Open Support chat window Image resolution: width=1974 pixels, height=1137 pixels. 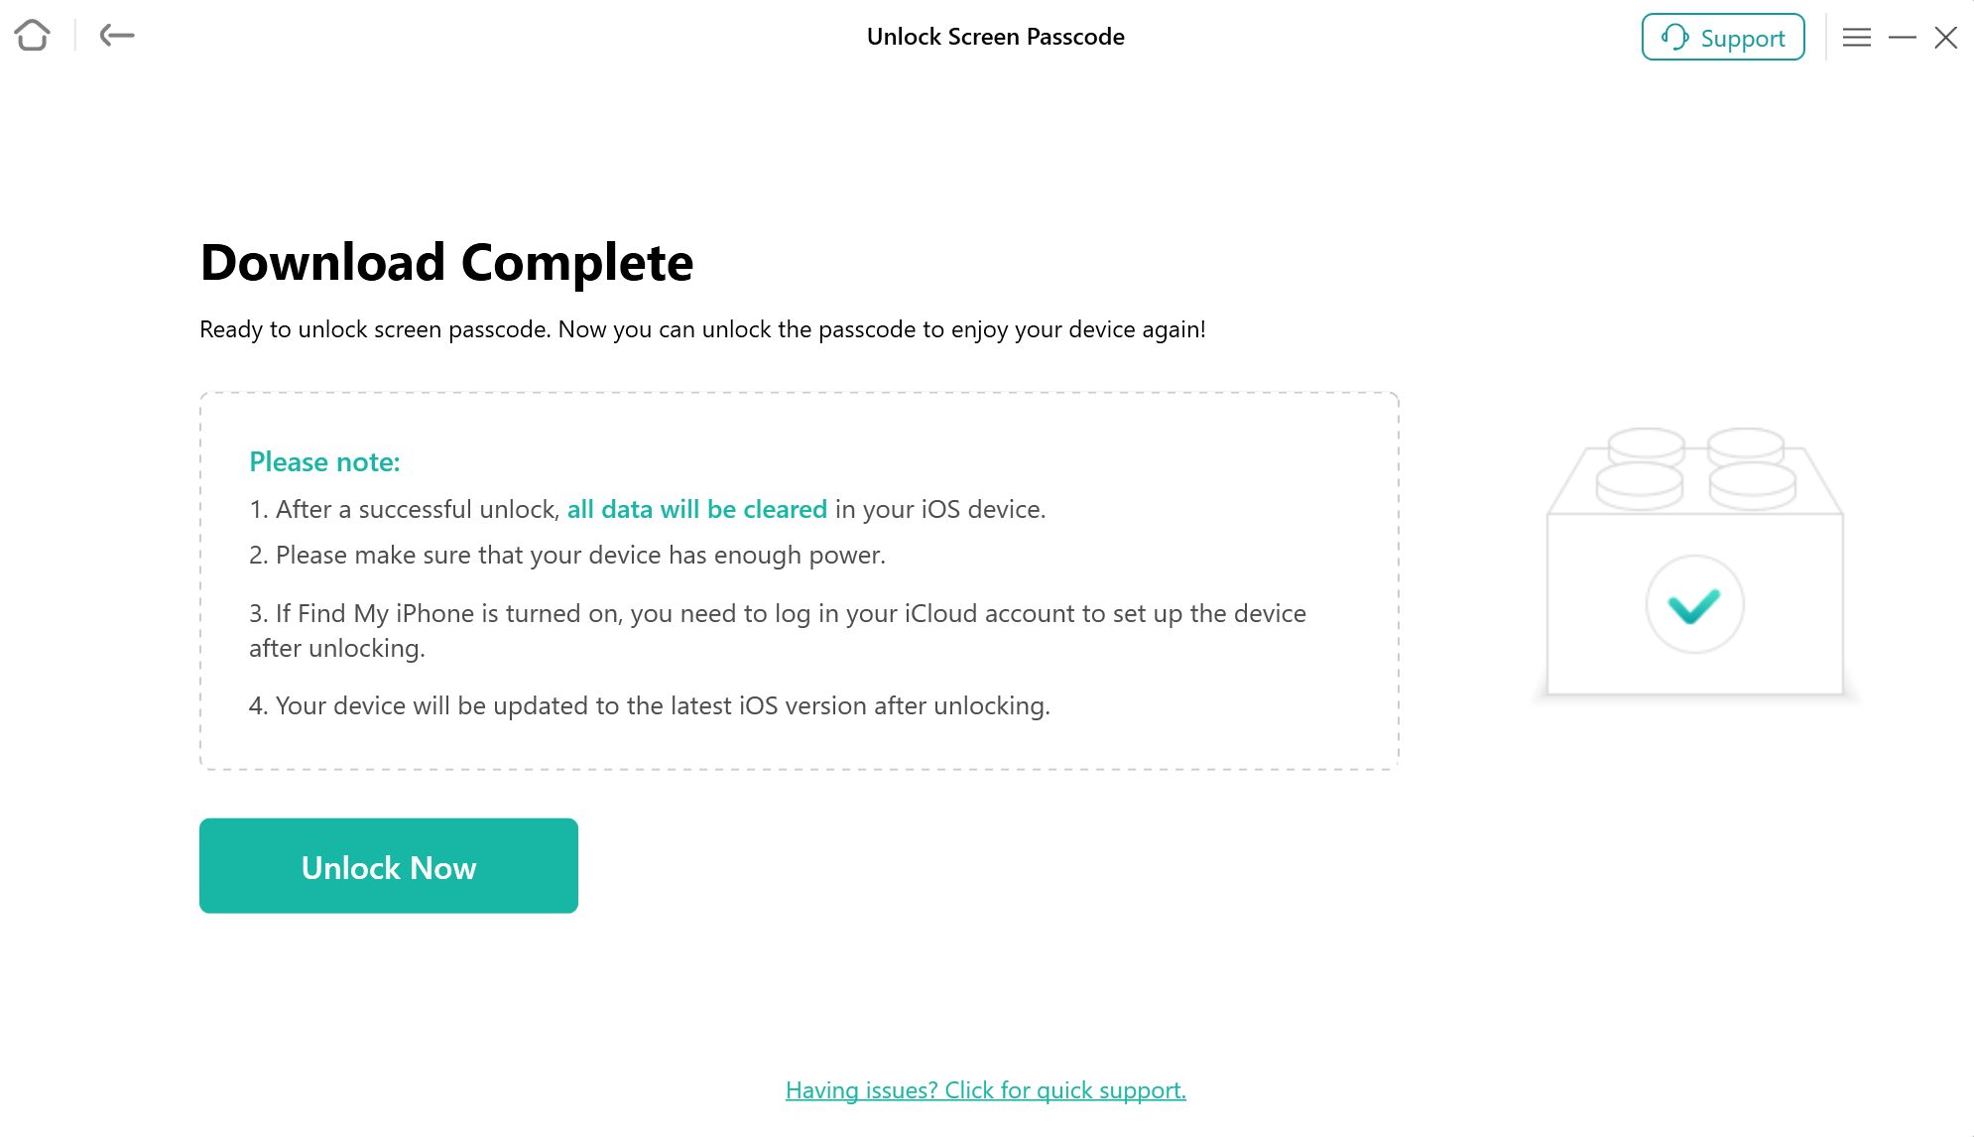[1722, 38]
